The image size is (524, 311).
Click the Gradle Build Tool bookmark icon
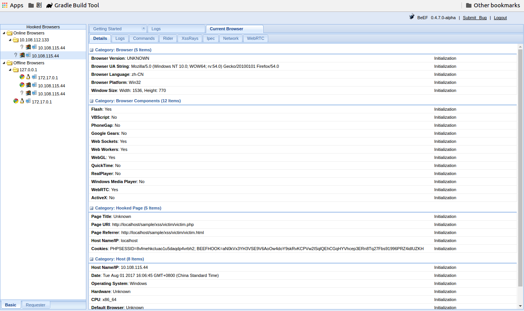(49, 5)
